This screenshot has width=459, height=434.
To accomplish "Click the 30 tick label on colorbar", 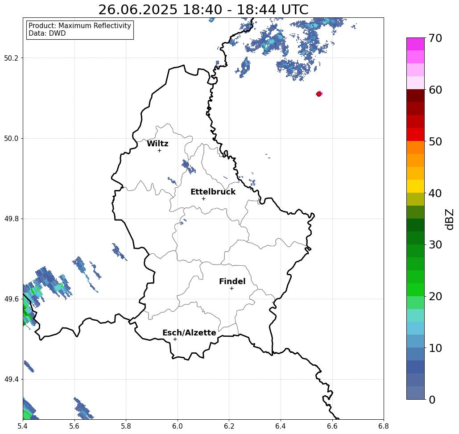I will pos(435,245).
